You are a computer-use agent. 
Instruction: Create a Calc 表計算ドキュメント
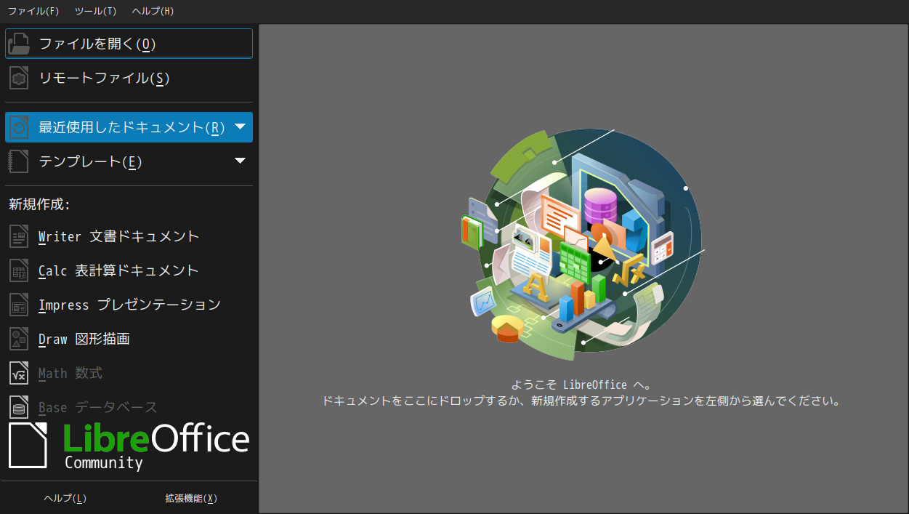click(129, 270)
